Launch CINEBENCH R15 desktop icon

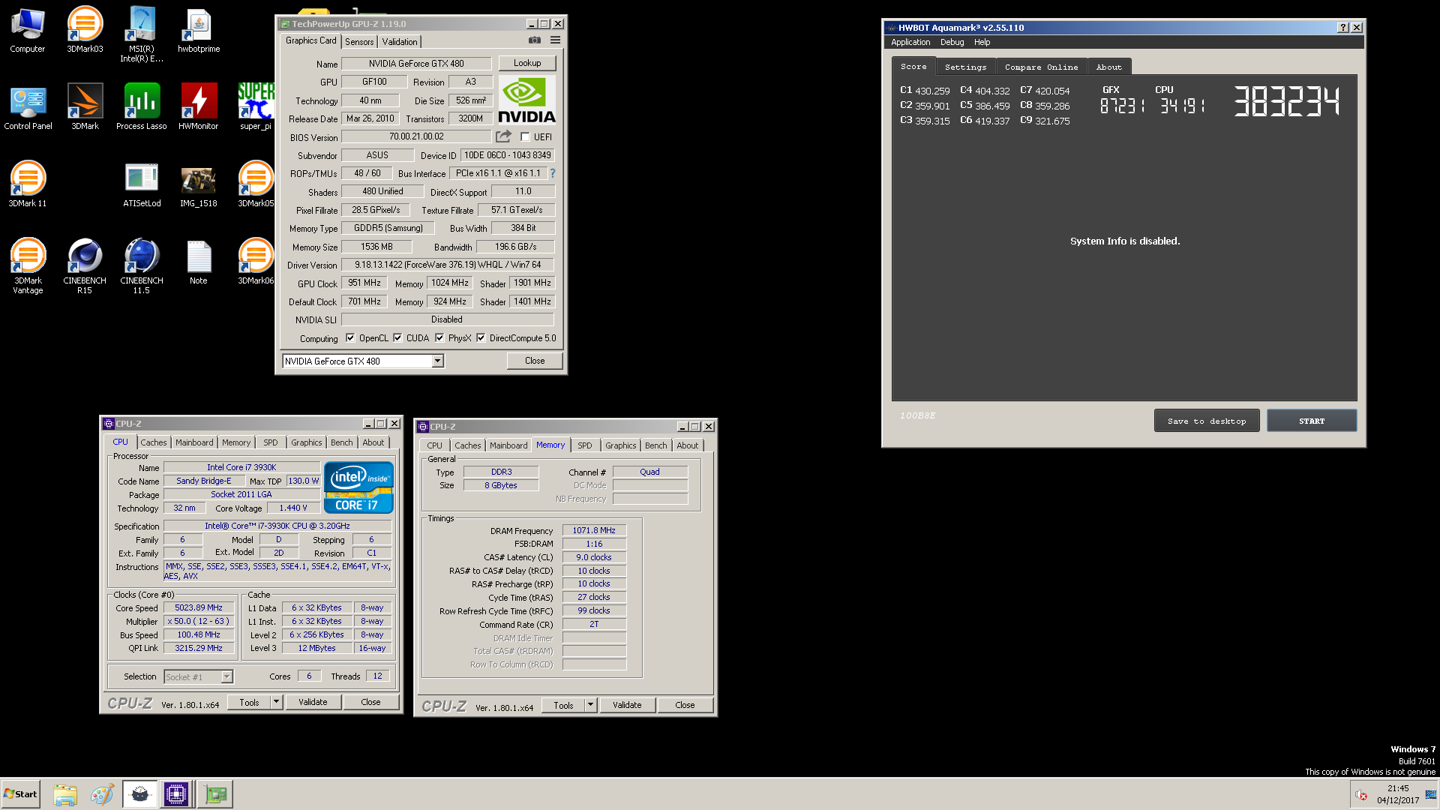[85, 266]
